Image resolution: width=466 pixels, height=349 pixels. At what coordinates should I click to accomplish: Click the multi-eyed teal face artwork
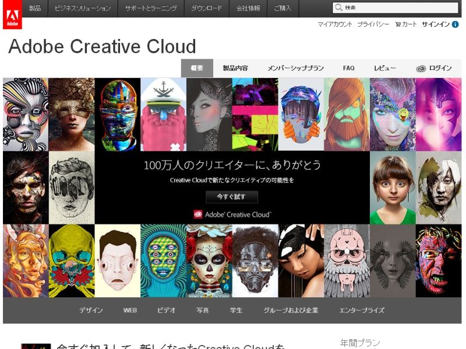(x=164, y=261)
